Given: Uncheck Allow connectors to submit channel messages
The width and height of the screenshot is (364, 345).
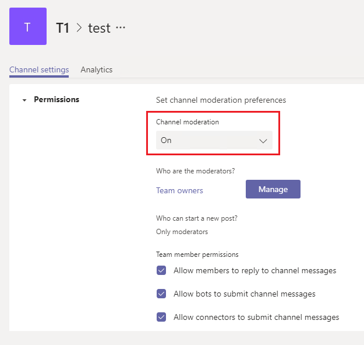Looking at the screenshot, I should click(161, 317).
